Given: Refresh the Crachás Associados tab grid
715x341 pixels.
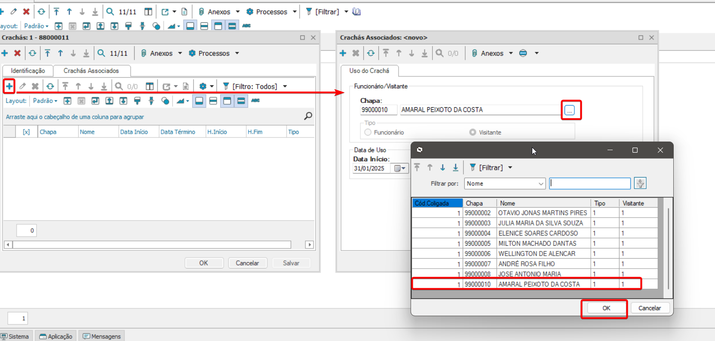Looking at the screenshot, I should (x=50, y=86).
